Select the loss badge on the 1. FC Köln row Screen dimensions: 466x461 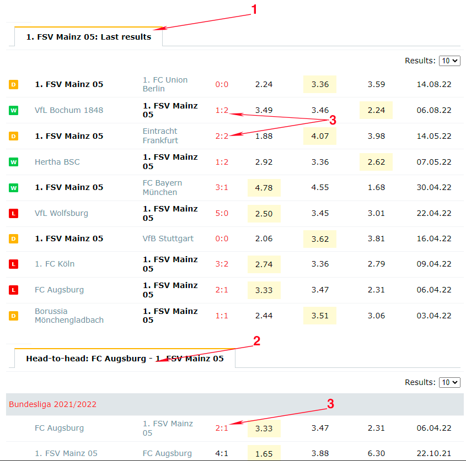[x=13, y=264]
